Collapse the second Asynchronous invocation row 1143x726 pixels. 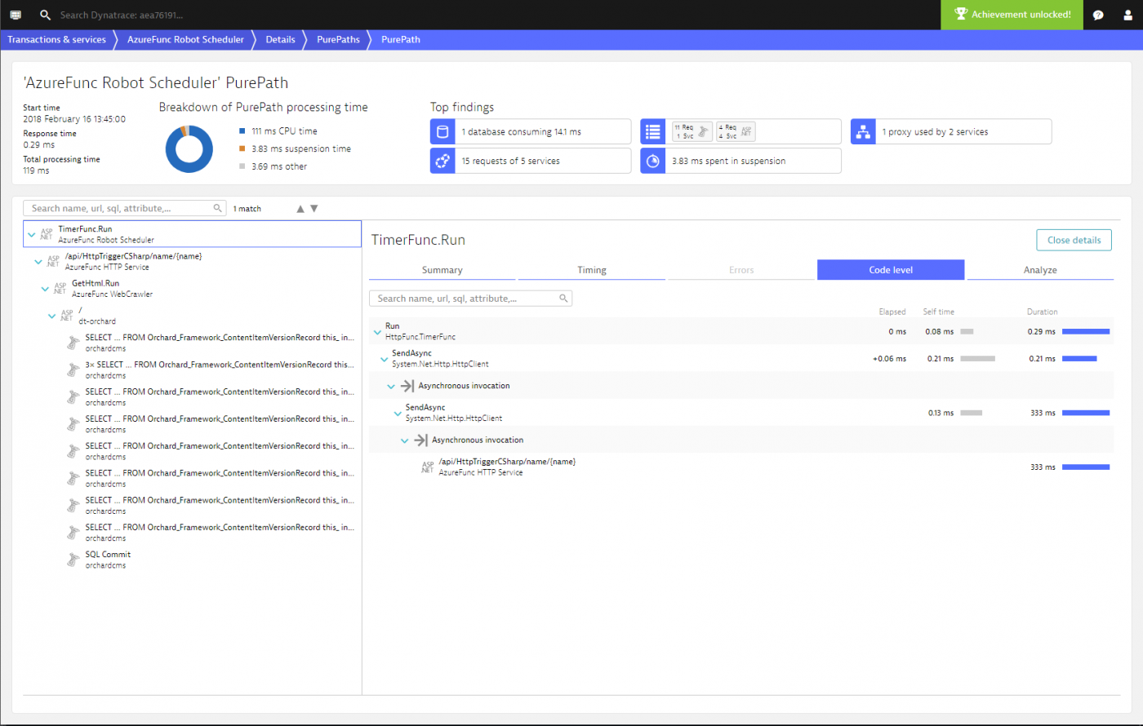tap(404, 440)
